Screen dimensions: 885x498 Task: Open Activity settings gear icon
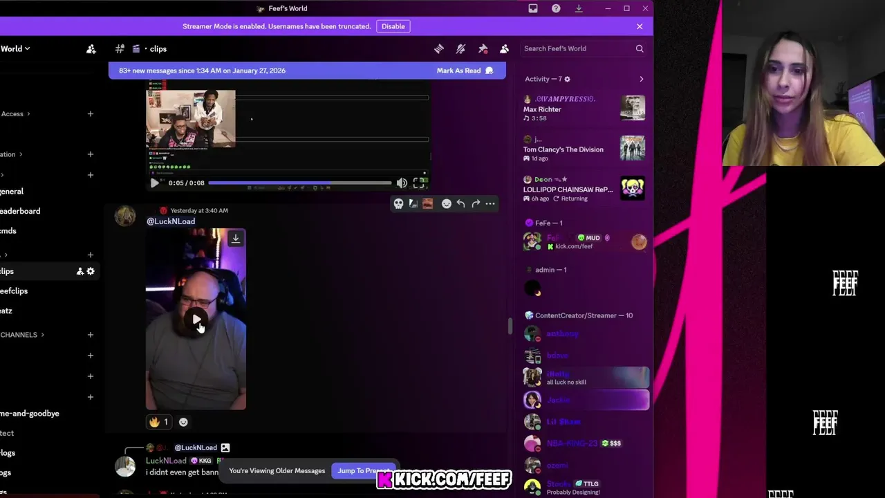click(x=567, y=79)
